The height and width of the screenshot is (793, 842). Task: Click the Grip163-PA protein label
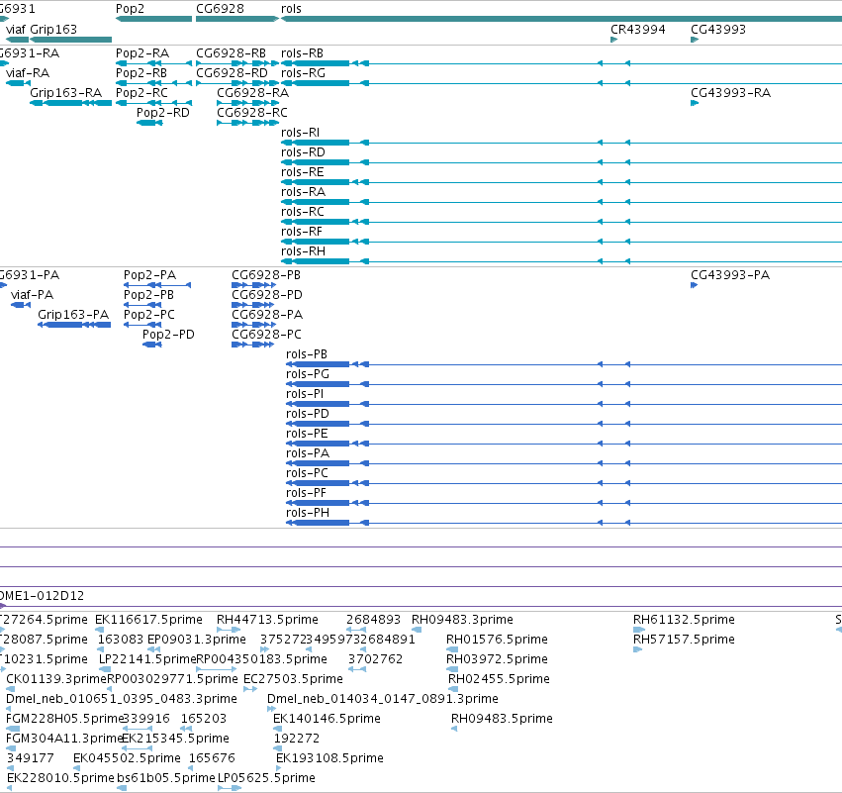[x=73, y=314]
